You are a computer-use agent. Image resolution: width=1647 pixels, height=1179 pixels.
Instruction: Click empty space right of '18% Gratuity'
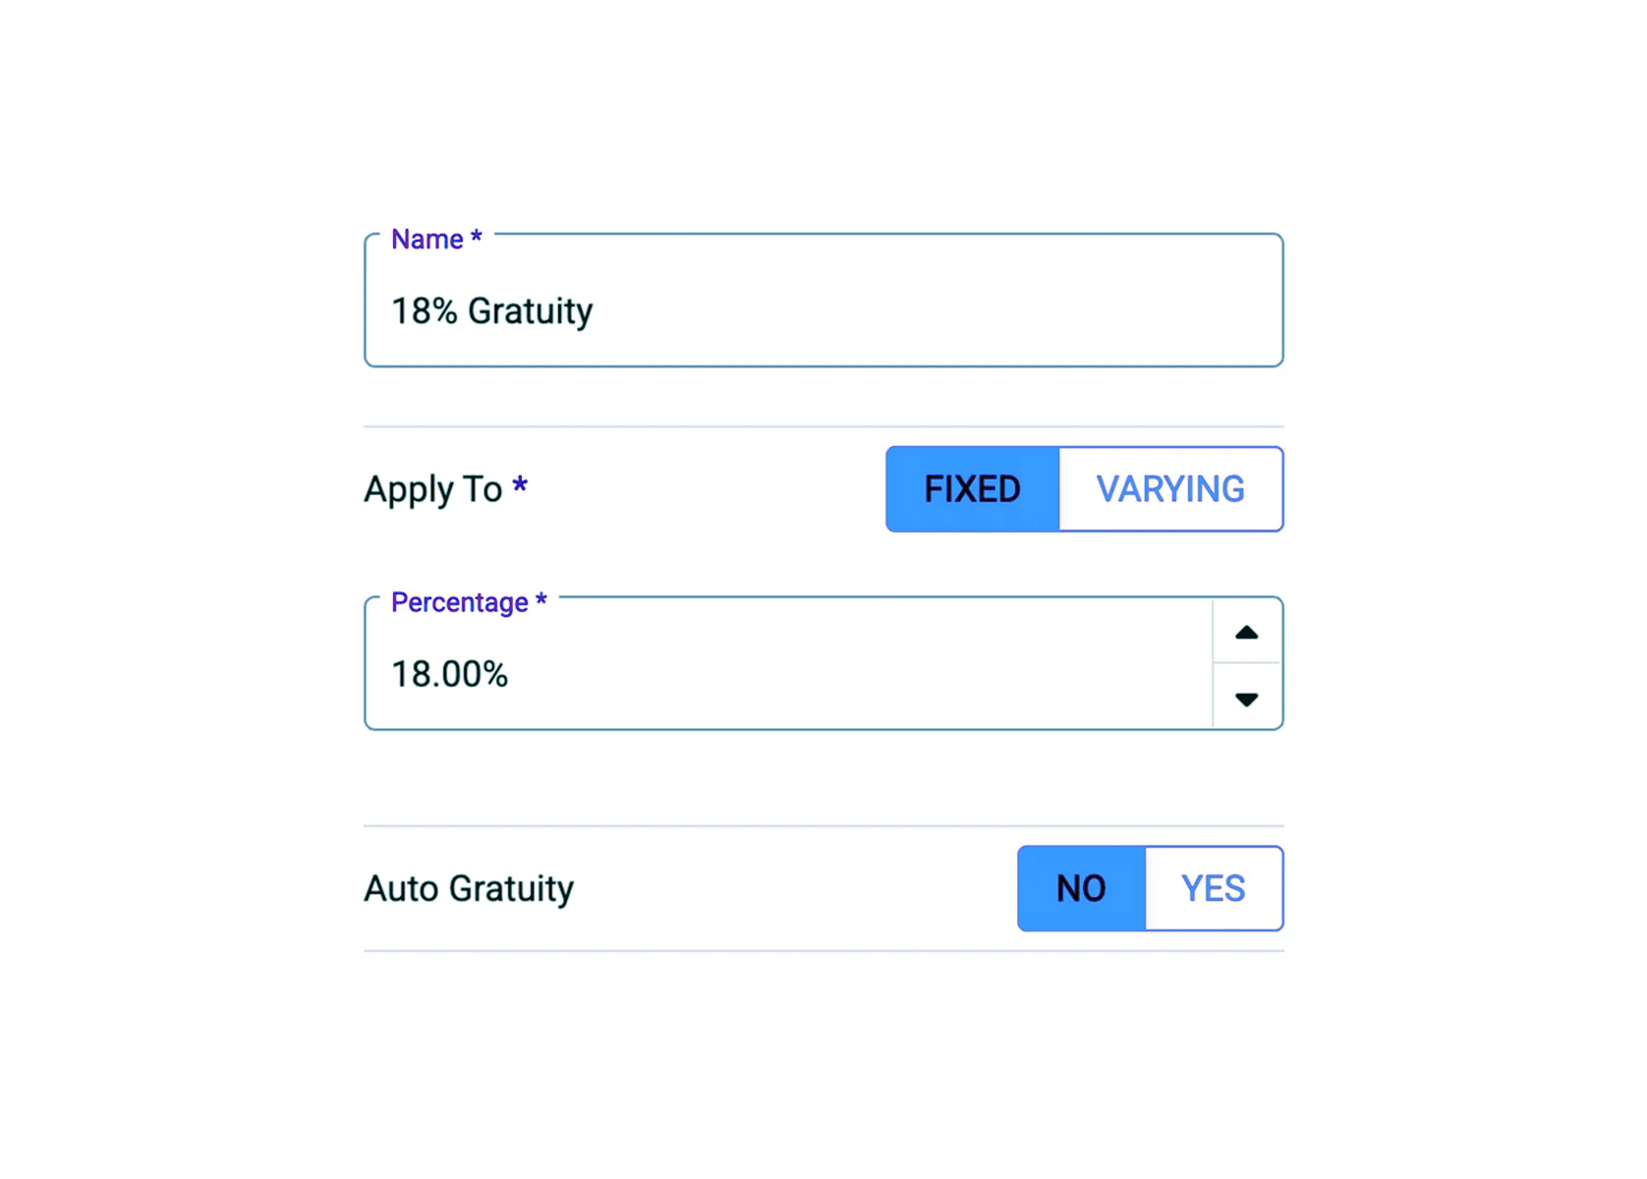[934, 311]
